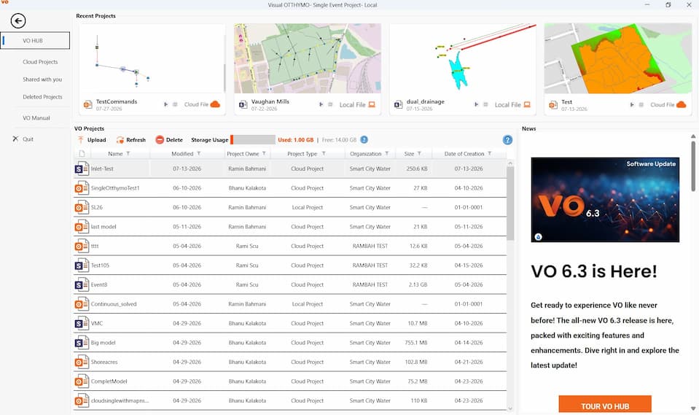Select the 'tttt' project name

(95, 246)
